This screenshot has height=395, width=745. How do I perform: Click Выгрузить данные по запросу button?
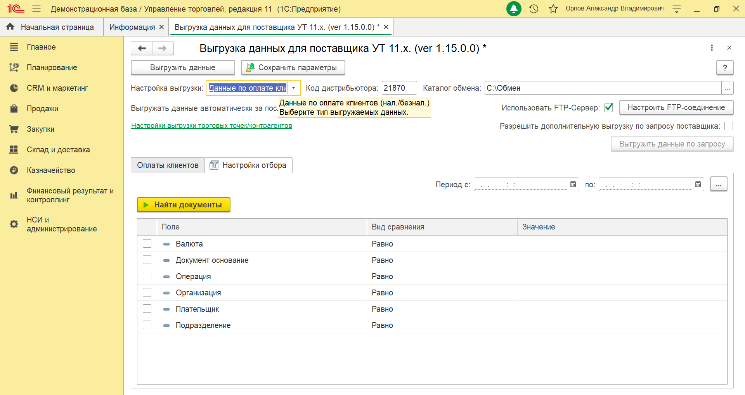672,144
